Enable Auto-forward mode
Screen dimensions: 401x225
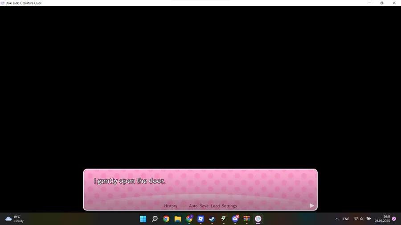click(x=193, y=206)
